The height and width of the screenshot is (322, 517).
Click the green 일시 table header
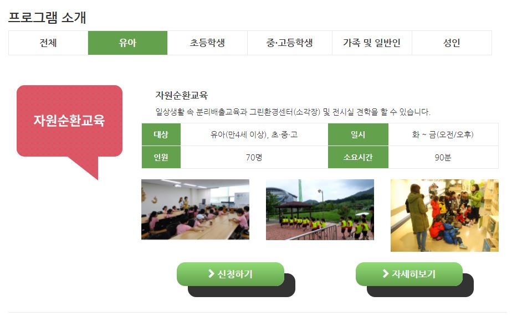pyautogui.click(x=358, y=134)
